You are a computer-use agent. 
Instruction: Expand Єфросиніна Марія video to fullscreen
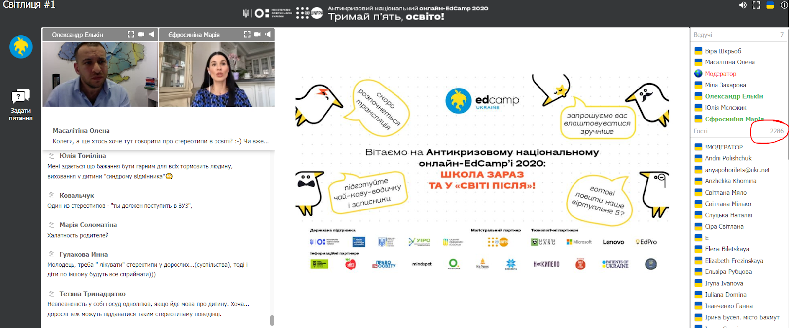pos(247,34)
